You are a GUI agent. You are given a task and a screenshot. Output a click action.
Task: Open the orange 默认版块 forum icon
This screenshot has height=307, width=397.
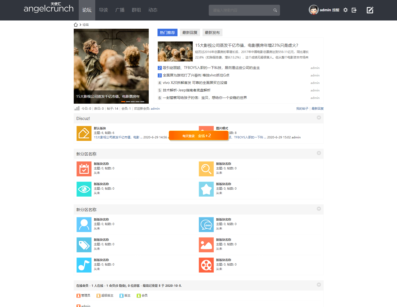(x=84, y=133)
